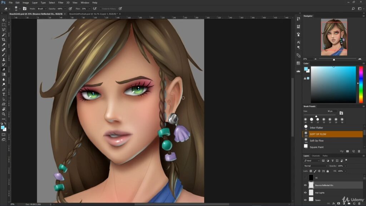Viewport: 366px width, 206px height.
Task: Show the VC layer visibility box
Action: click(305, 178)
